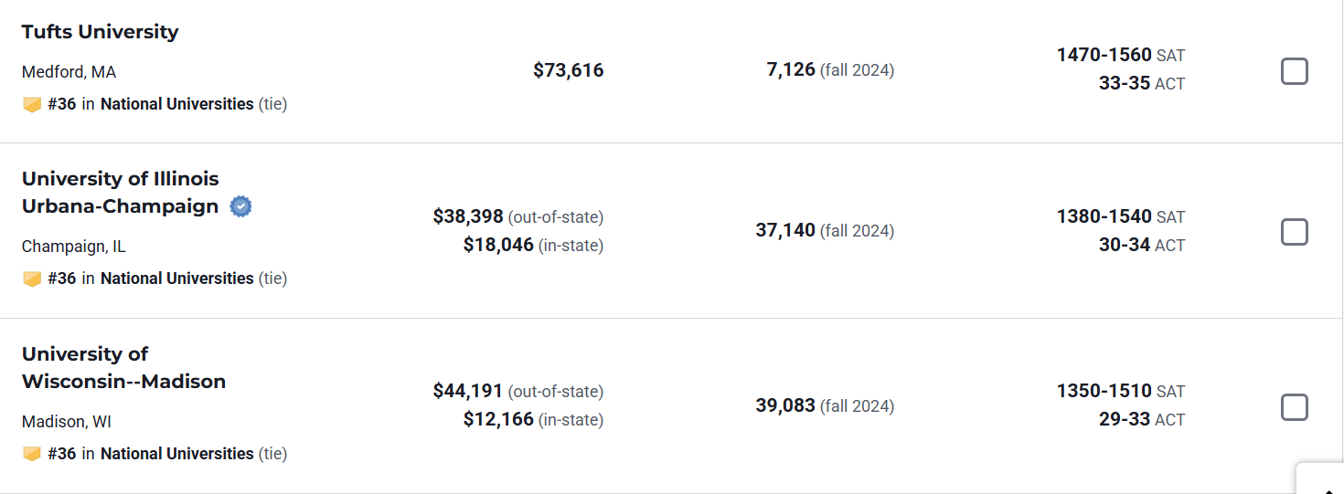Image resolution: width=1344 pixels, height=494 pixels.
Task: Click the ranking badge icon for Wisconsin--Madison
Action: click(32, 454)
